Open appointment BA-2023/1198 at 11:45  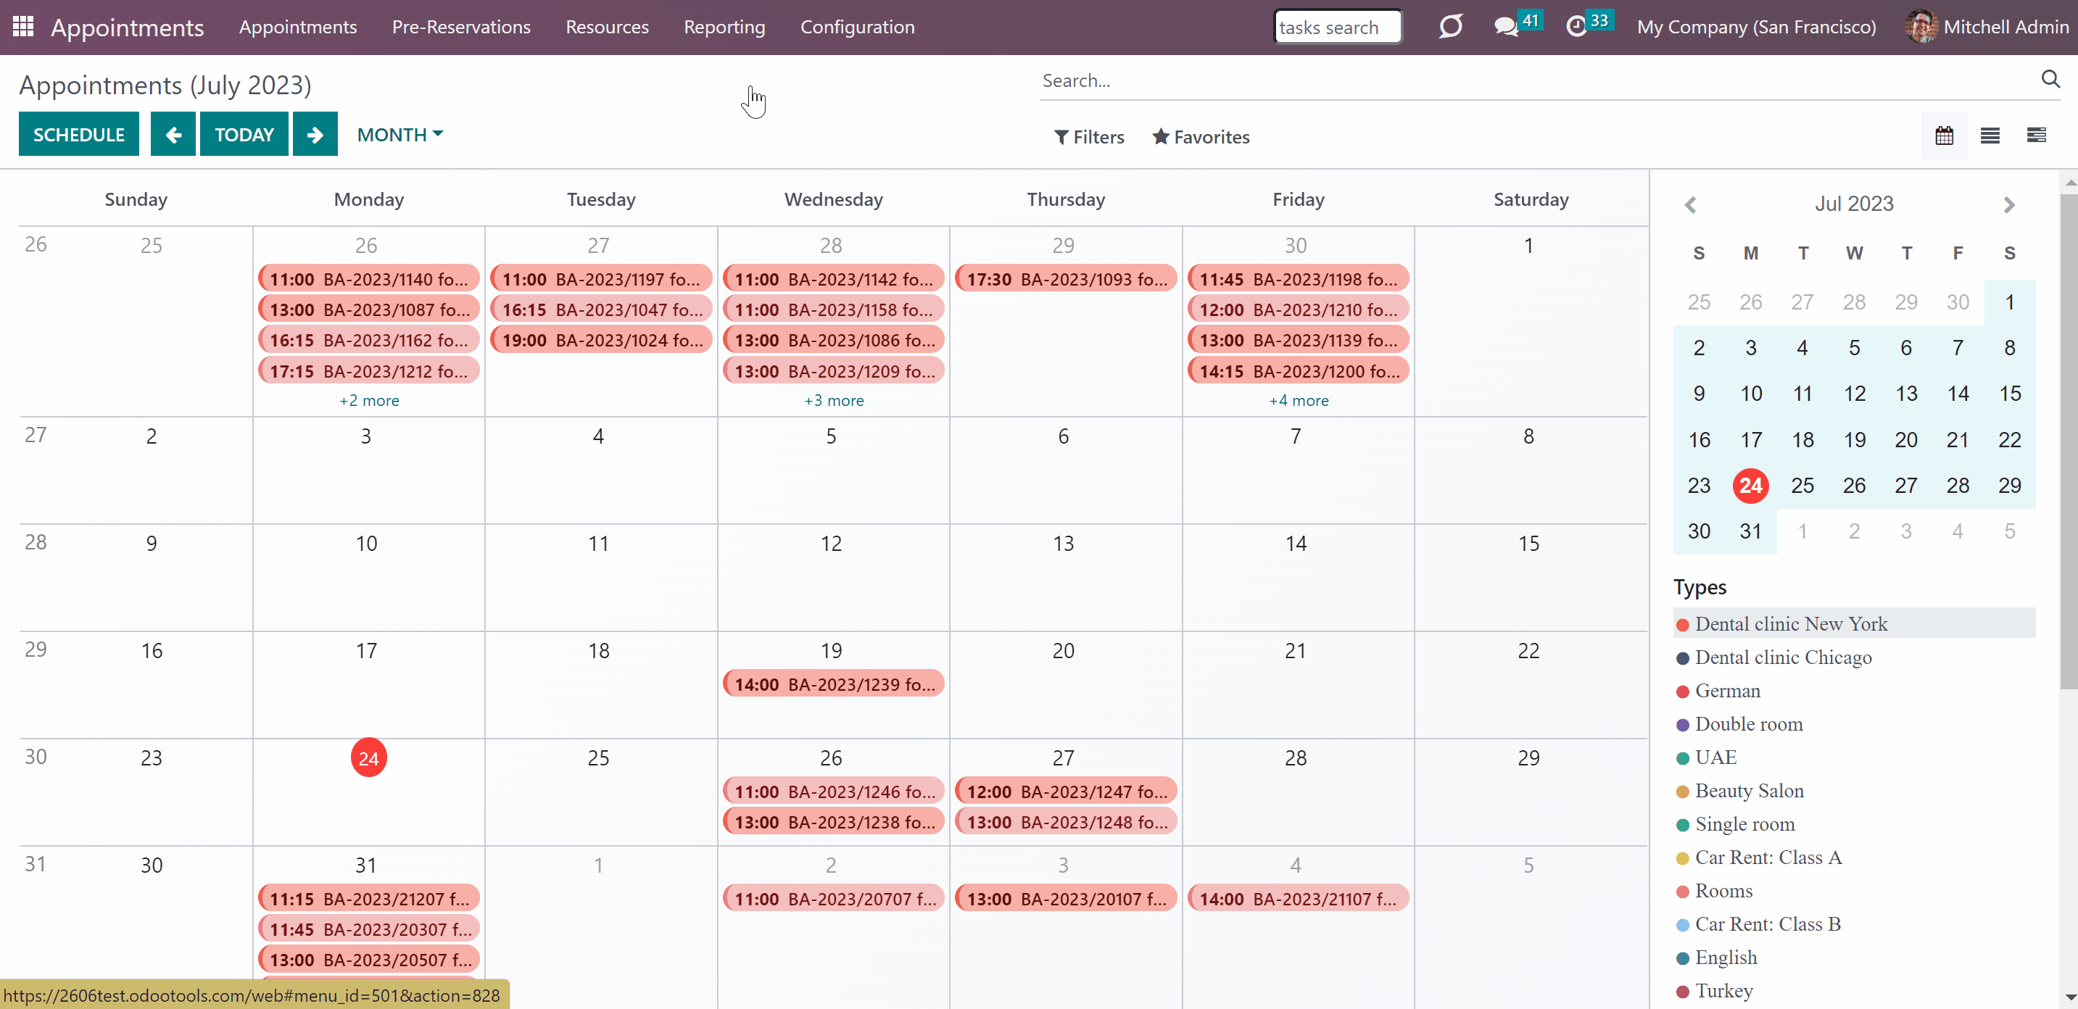tap(1298, 278)
